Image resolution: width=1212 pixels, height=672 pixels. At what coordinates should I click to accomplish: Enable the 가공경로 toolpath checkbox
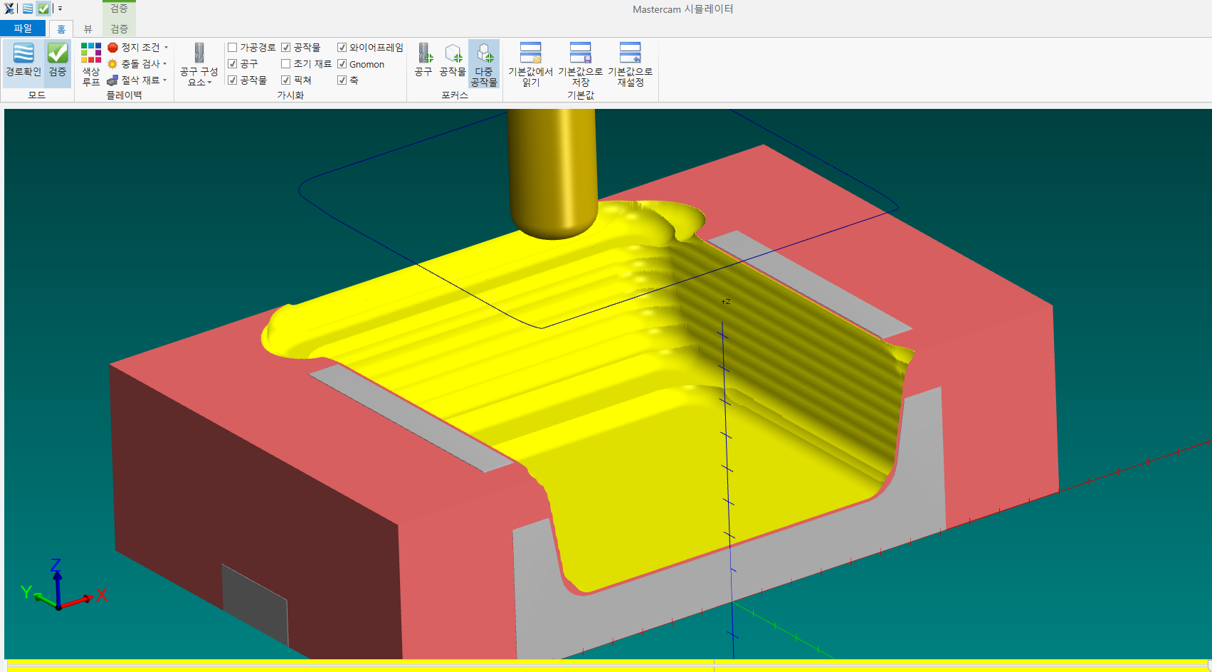(232, 47)
